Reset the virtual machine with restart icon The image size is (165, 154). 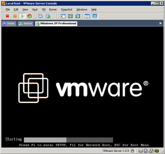pyautogui.click(x=29, y=16)
